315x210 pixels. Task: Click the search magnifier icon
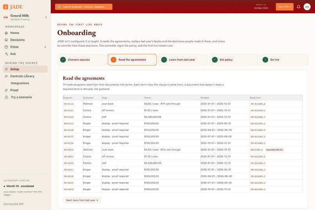59,7
